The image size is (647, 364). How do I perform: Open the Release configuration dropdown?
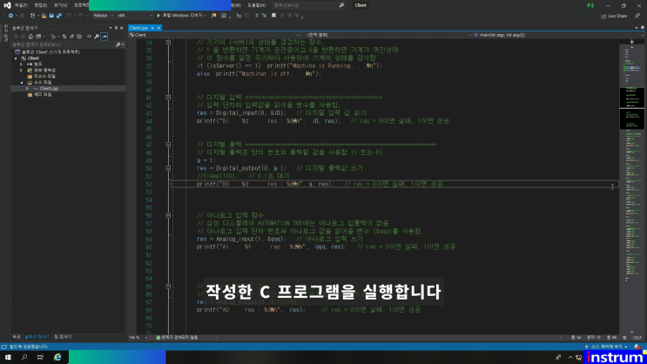[103, 16]
